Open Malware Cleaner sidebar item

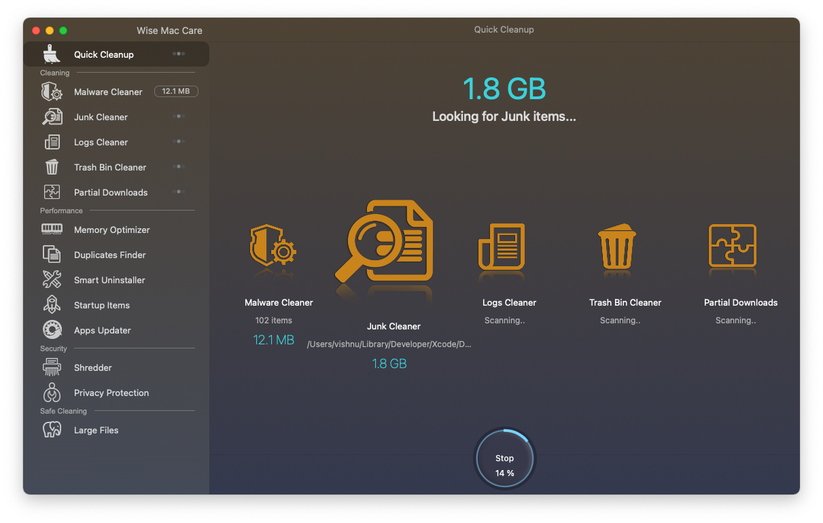(x=116, y=92)
